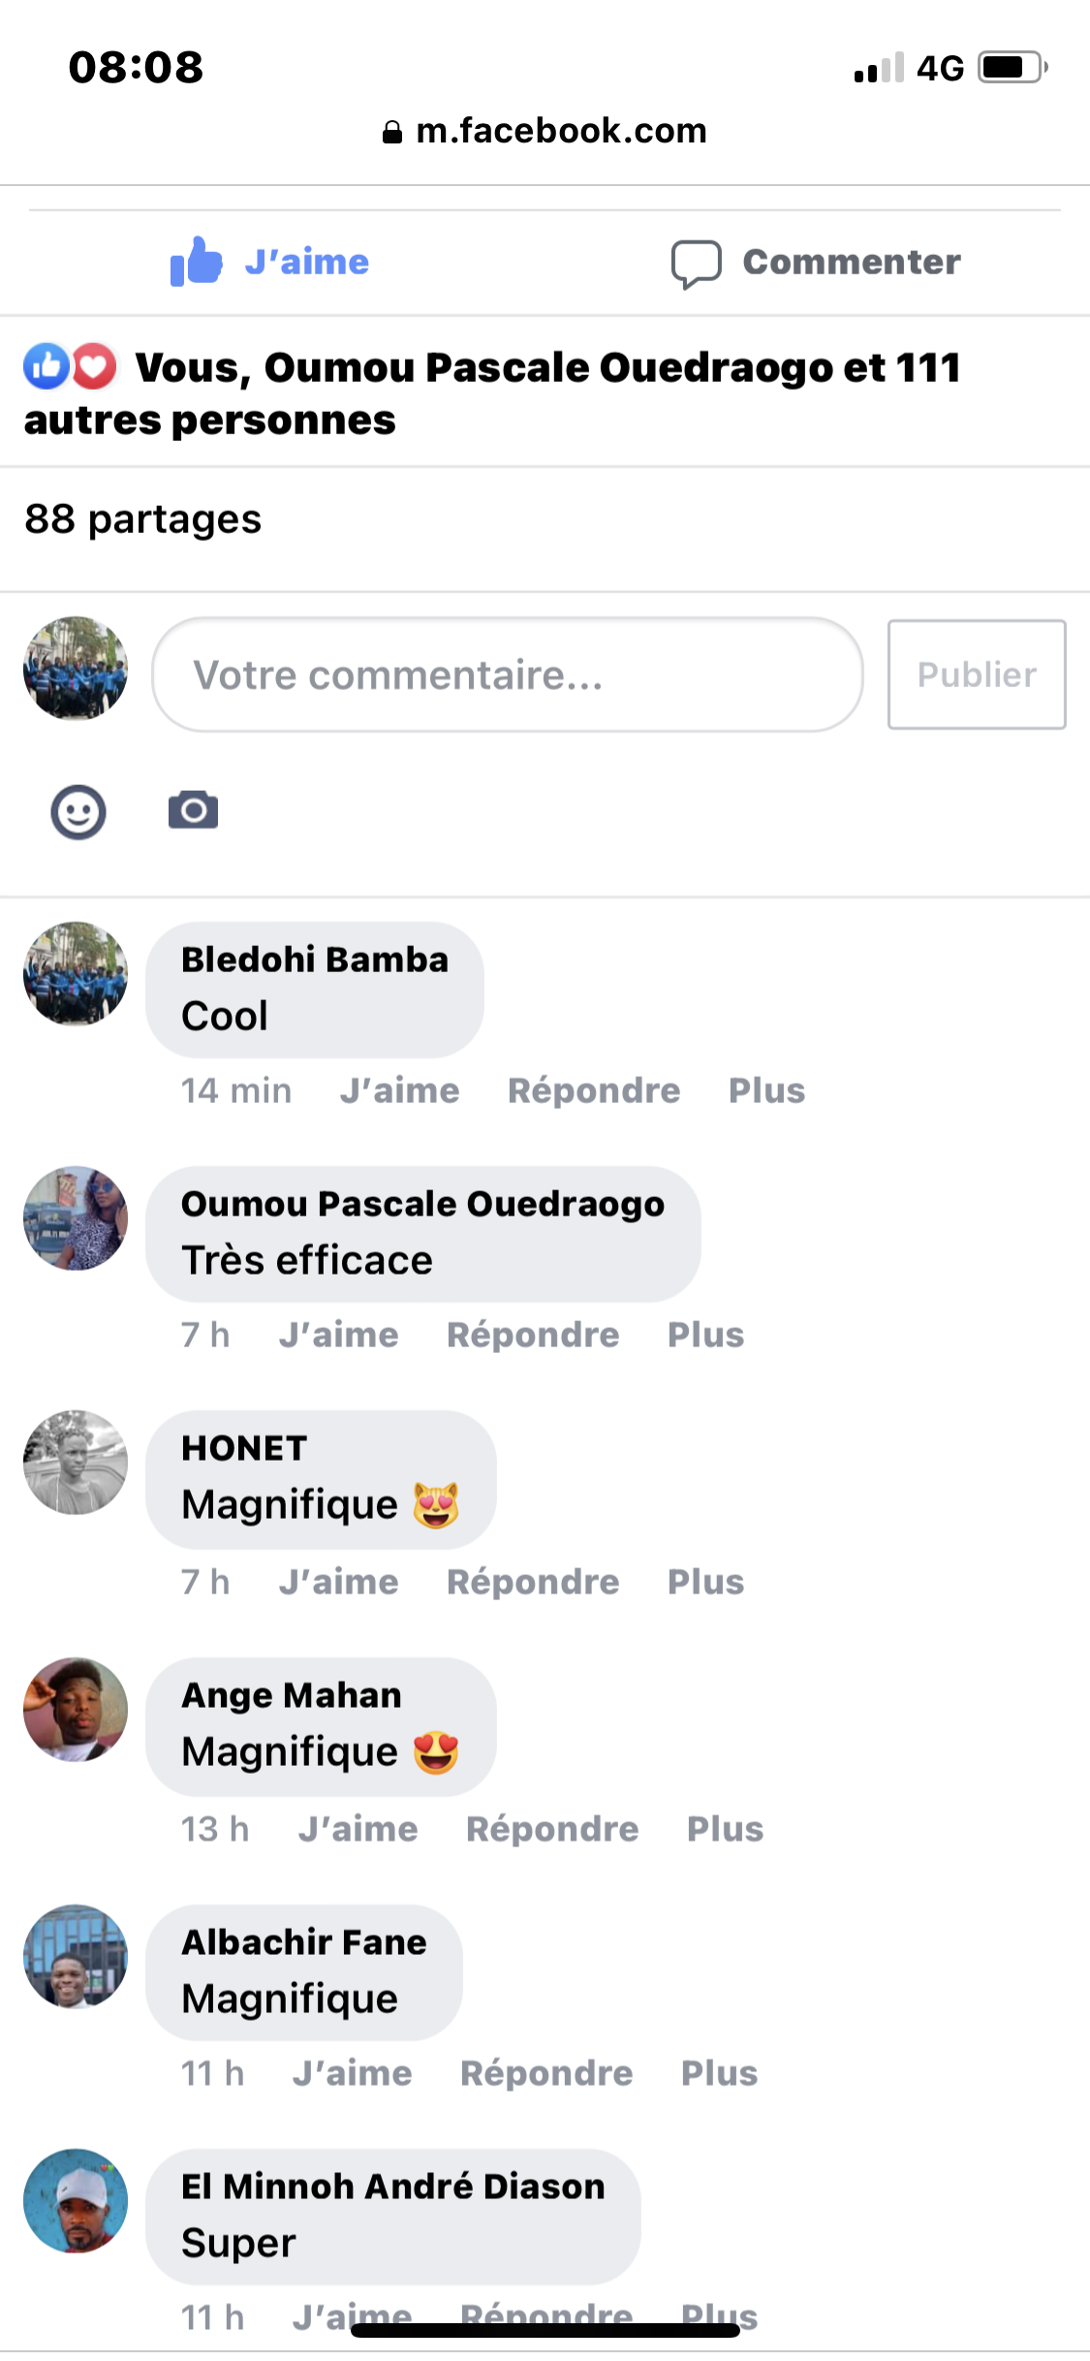
Task: Tap the blue thumbs-up J'aime icon
Action: point(197,262)
